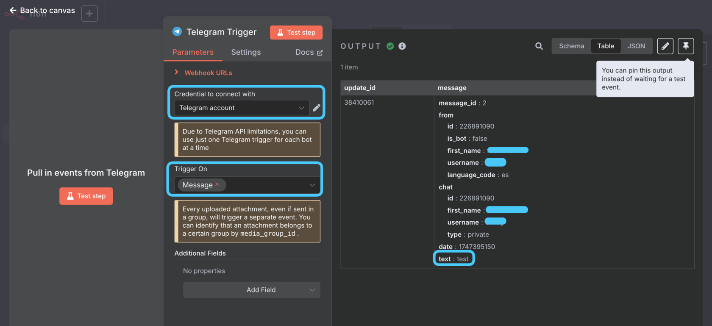This screenshot has width=712, height=326.
Task: Open the Trigger On dropdown arrow
Action: coord(312,185)
